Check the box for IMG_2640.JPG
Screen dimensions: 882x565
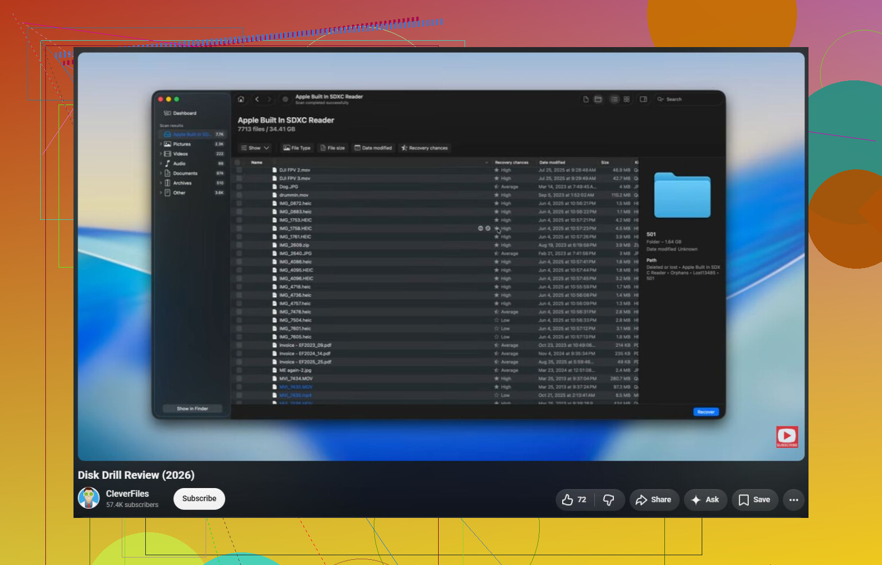[239, 253]
